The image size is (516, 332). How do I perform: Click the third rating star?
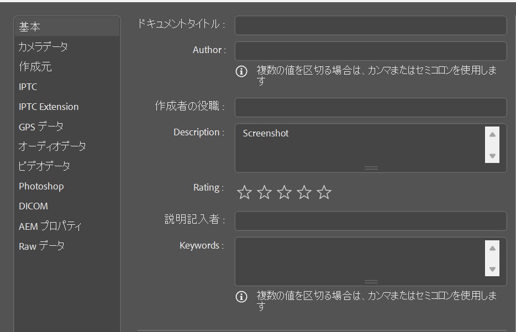[285, 192]
